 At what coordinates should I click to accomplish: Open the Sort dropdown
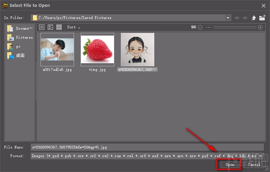73,27
